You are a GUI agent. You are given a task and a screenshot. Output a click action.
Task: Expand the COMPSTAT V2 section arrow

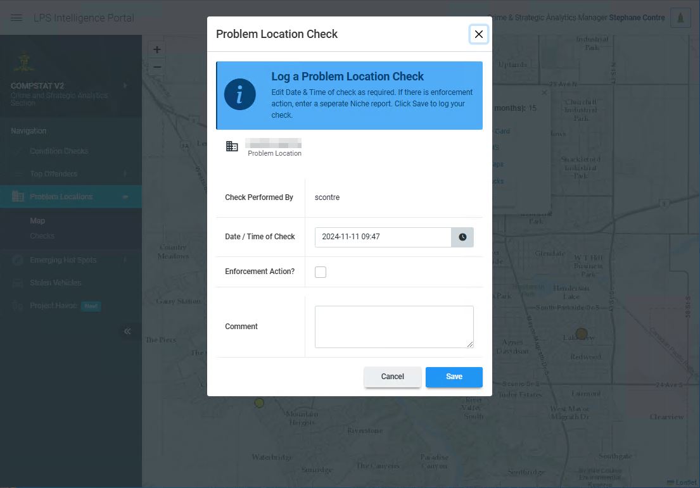125,85
